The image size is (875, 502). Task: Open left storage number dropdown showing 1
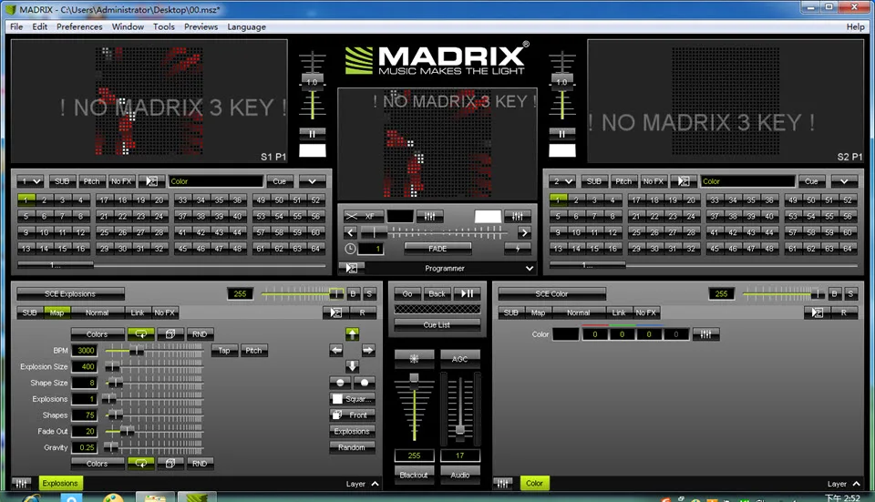click(x=30, y=181)
